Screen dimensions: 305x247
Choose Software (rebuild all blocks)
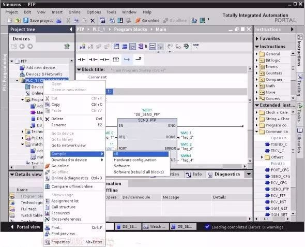[x=139, y=172]
